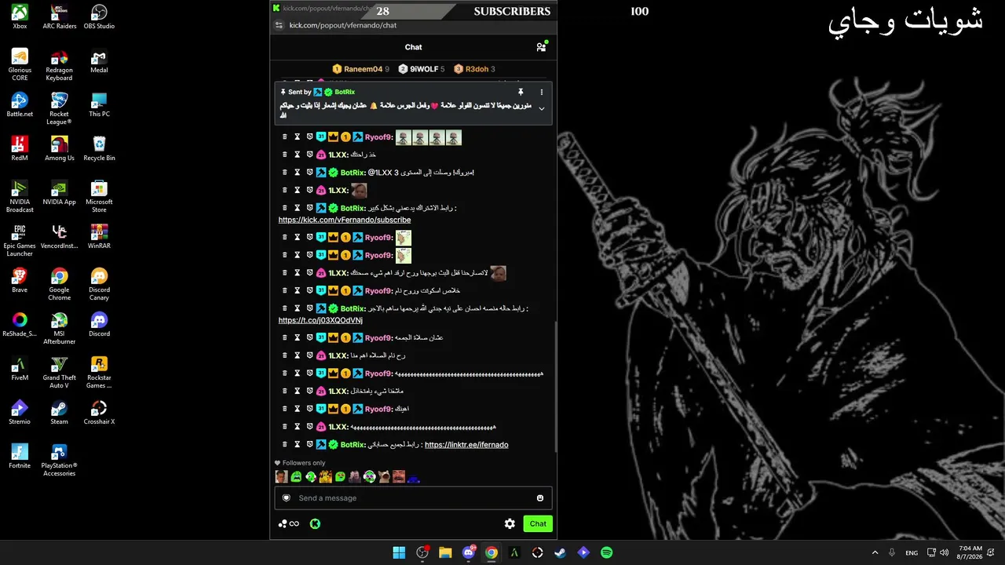
Task: Open the Windows Start menu
Action: [x=399, y=552]
